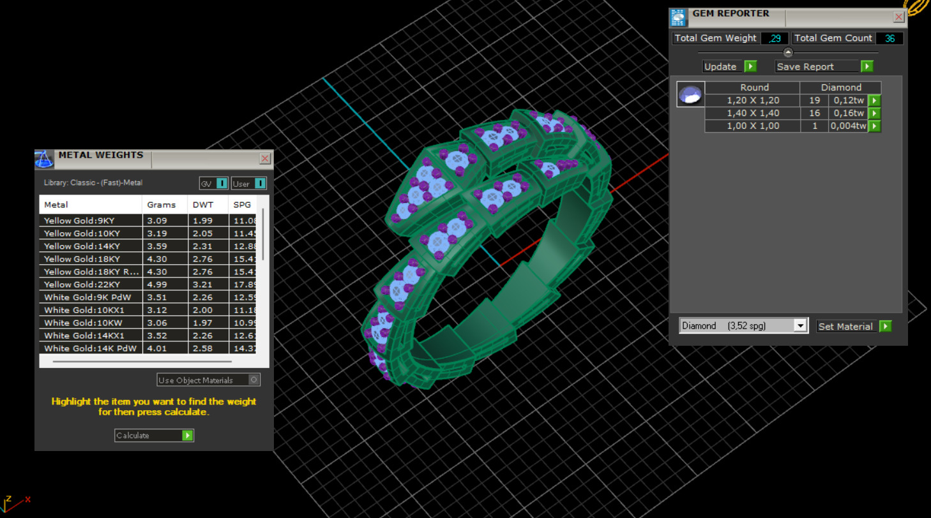Click the Round header in gem table
This screenshot has width=931, height=518.
coord(754,88)
